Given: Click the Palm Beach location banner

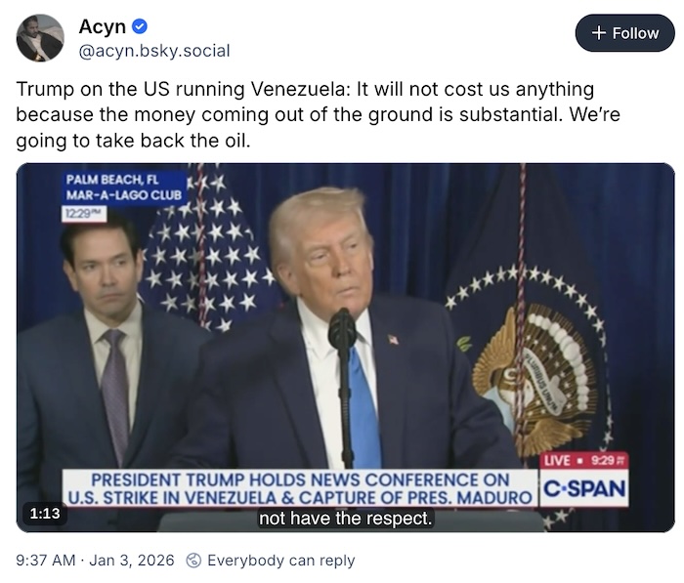Looking at the screenshot, I should 124,187.
